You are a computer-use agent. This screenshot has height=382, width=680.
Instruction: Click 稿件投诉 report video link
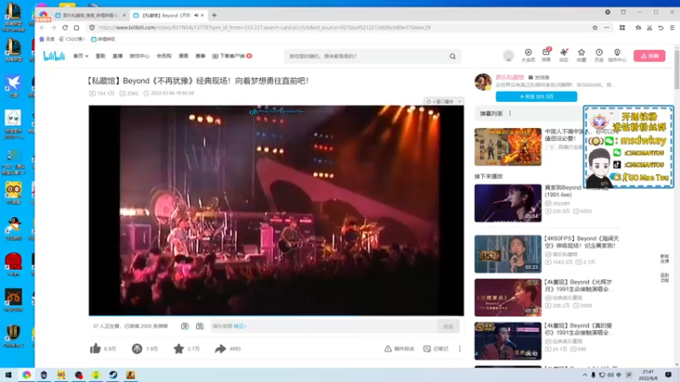399,349
